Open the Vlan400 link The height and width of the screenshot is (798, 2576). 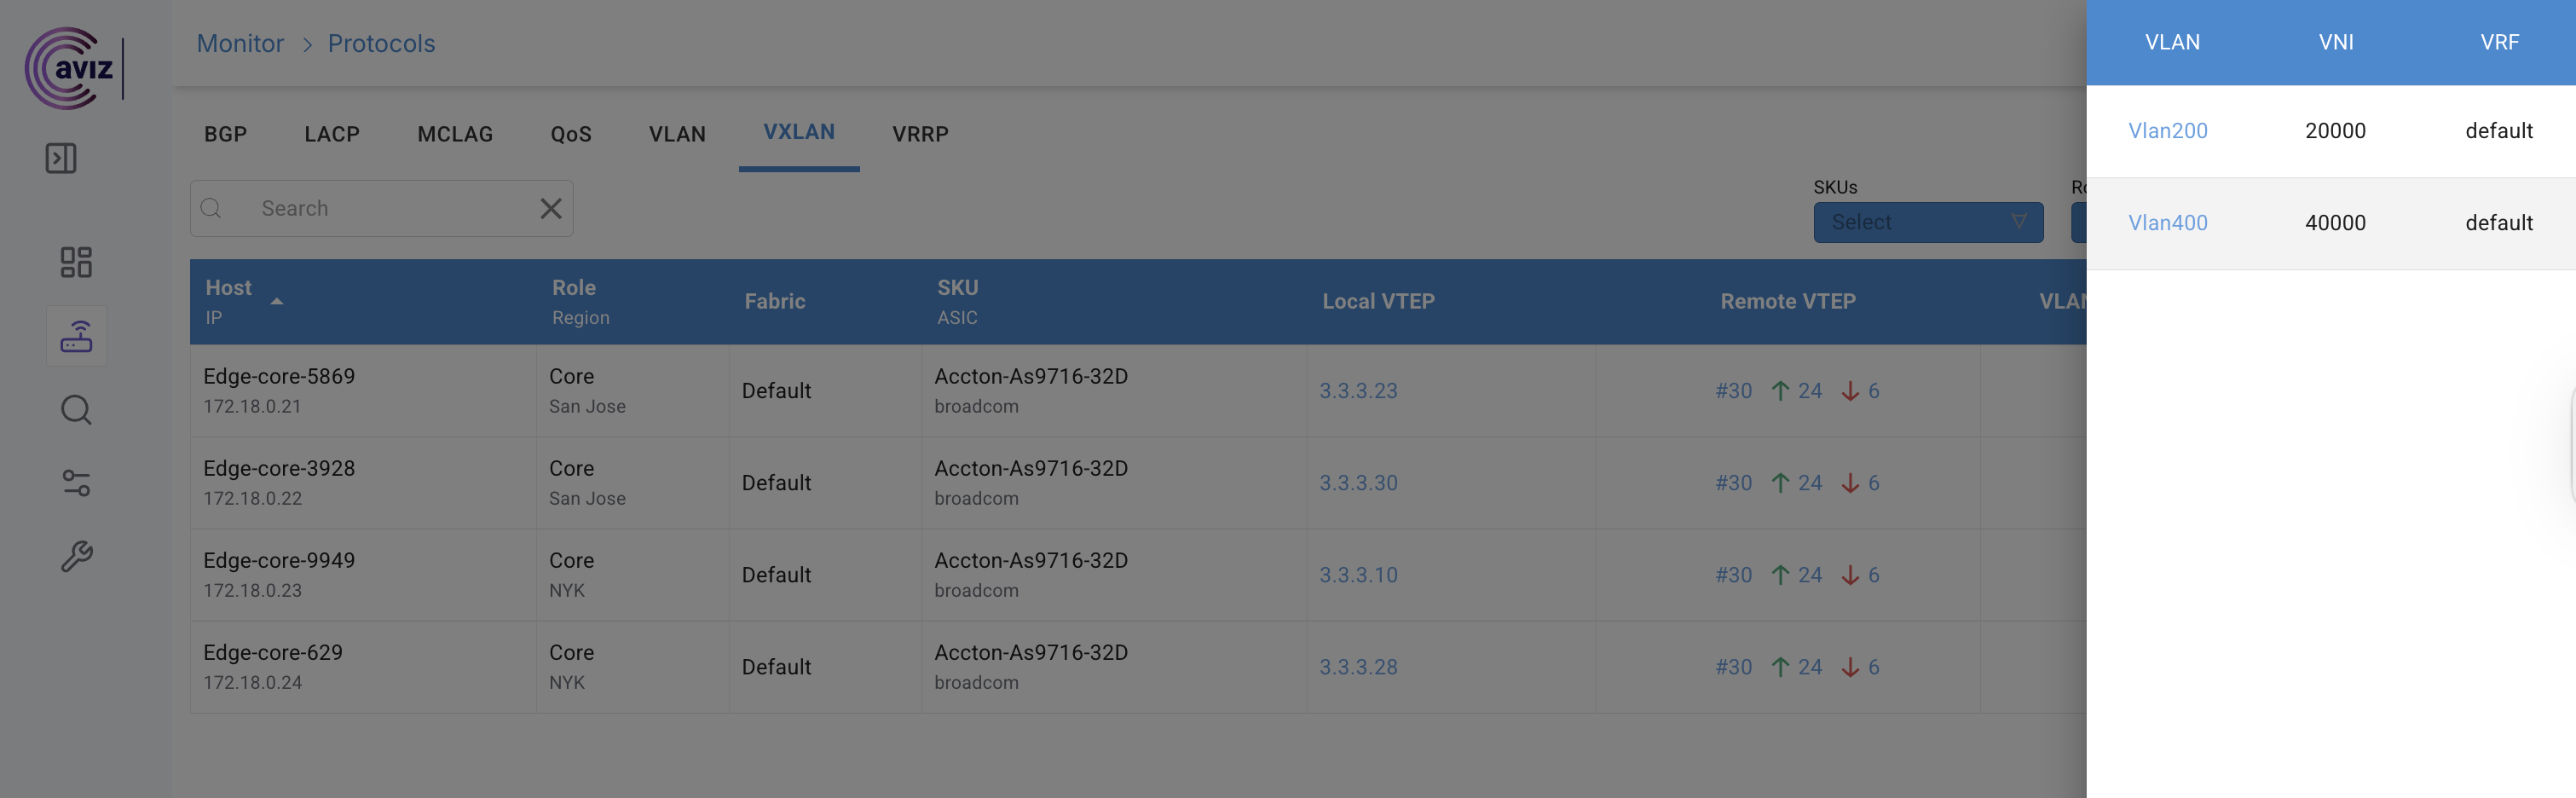tap(2167, 223)
